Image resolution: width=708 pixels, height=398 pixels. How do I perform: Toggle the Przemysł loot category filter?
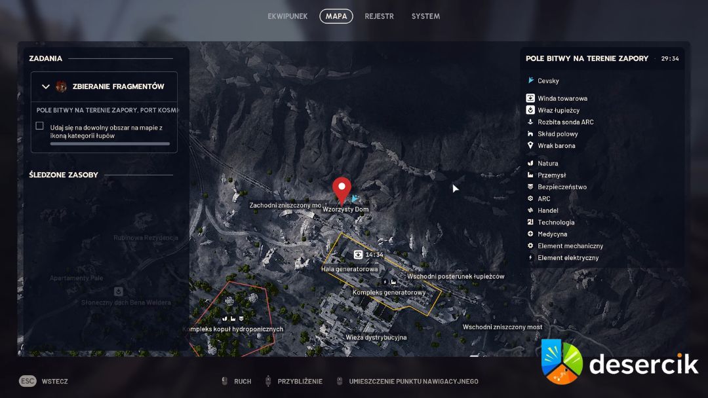pyautogui.click(x=551, y=175)
